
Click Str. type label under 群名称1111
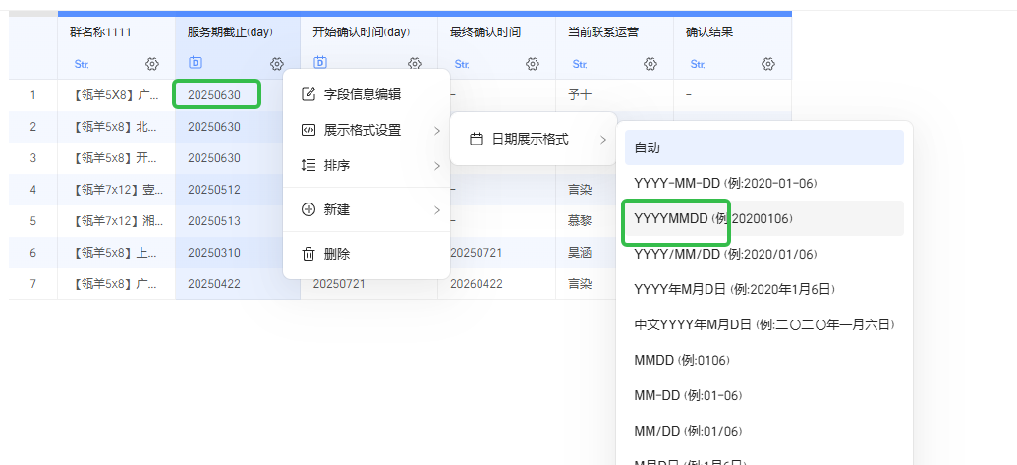coord(81,64)
